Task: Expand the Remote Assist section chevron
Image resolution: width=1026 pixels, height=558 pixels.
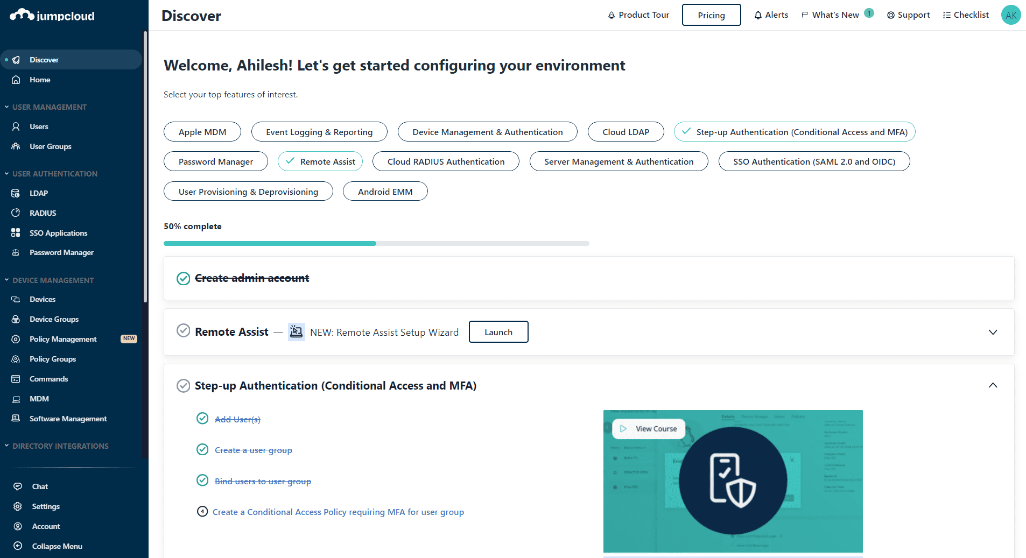Action: (993, 332)
